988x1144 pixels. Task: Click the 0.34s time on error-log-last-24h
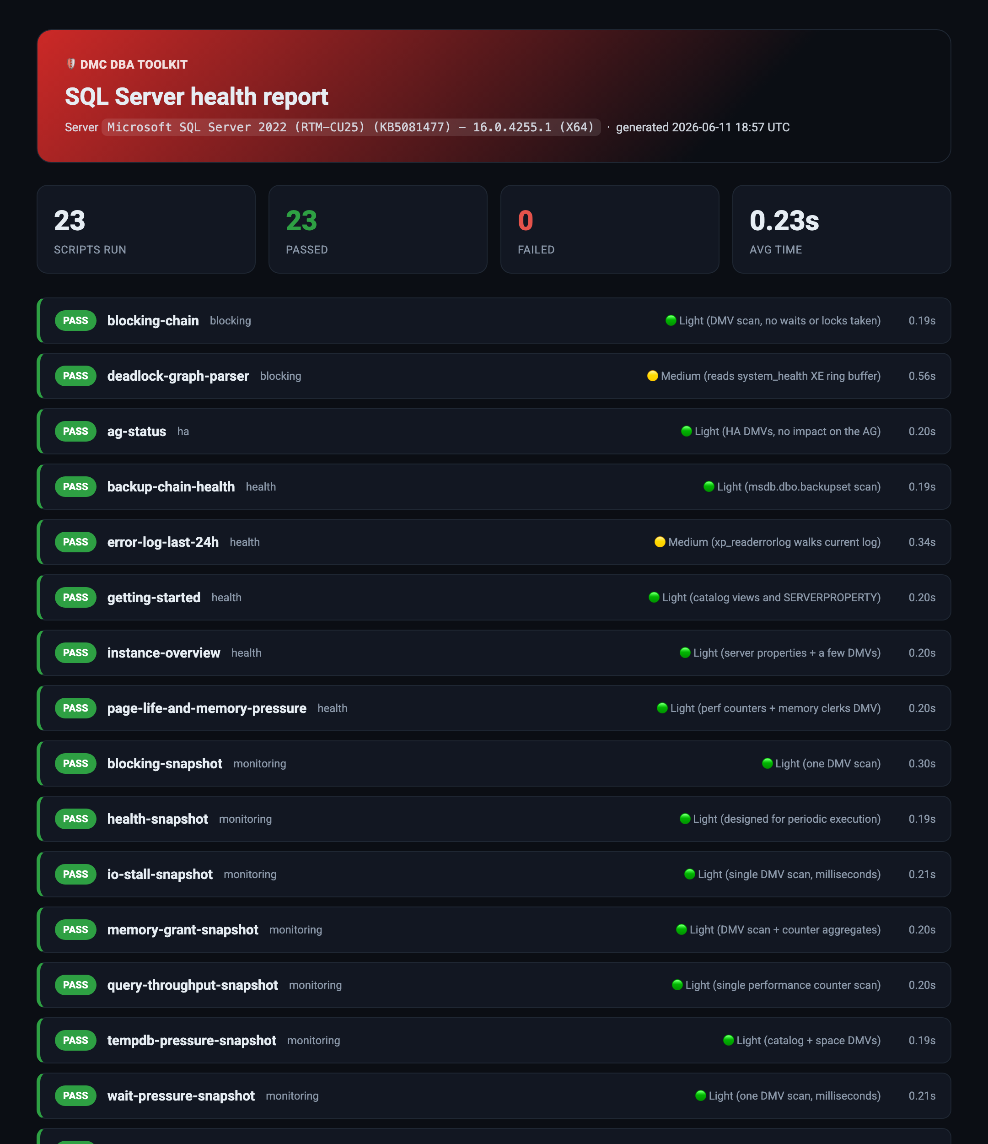pos(922,542)
